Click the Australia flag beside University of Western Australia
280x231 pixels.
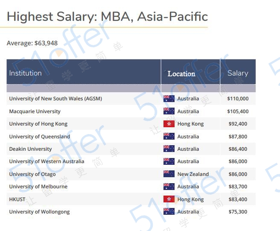[169, 161]
